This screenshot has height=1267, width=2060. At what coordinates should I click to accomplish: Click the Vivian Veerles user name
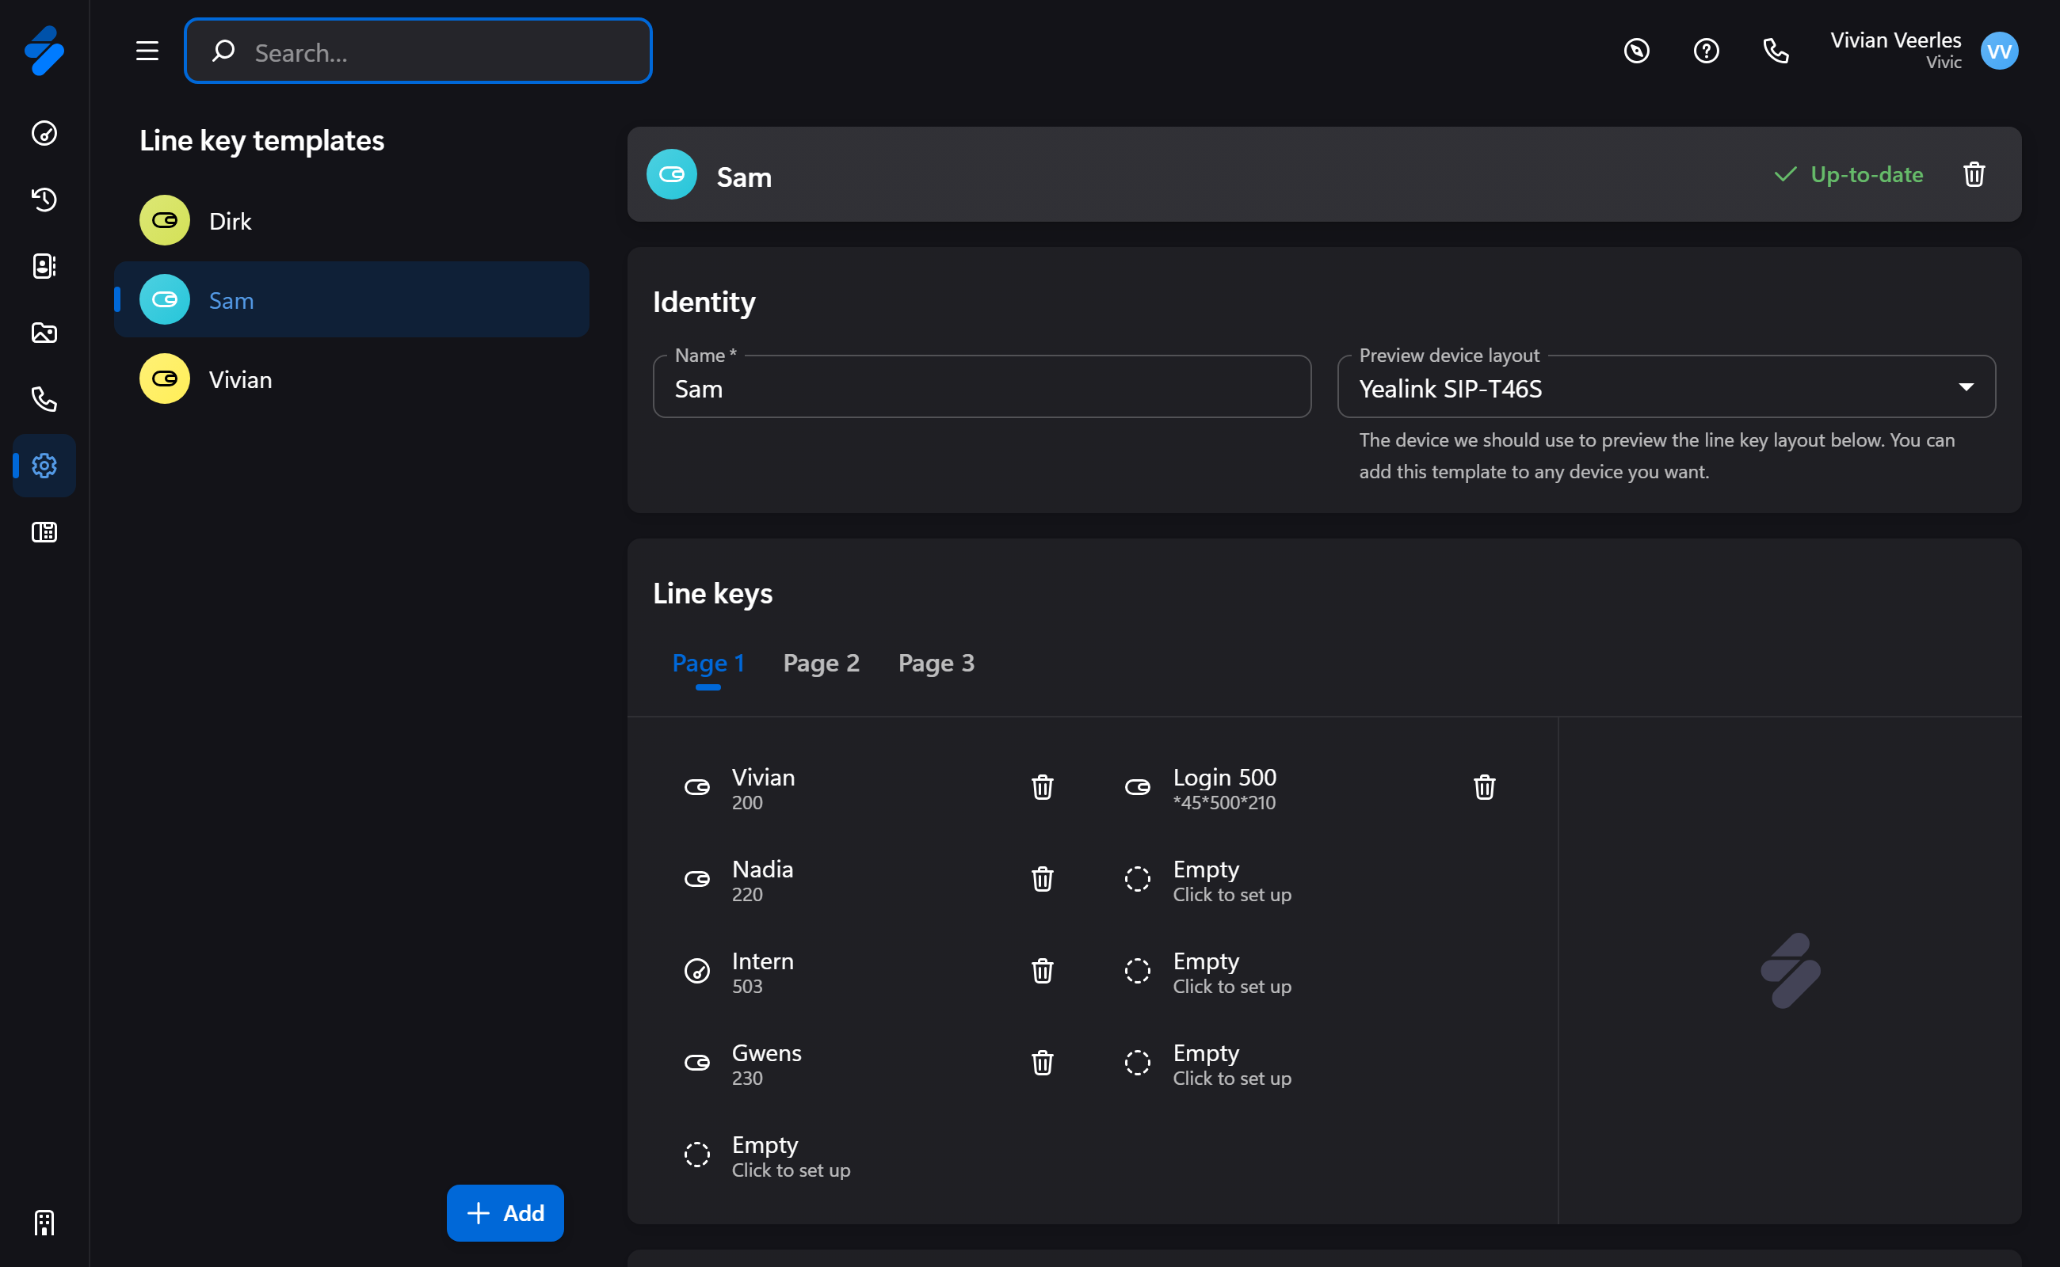[1895, 40]
